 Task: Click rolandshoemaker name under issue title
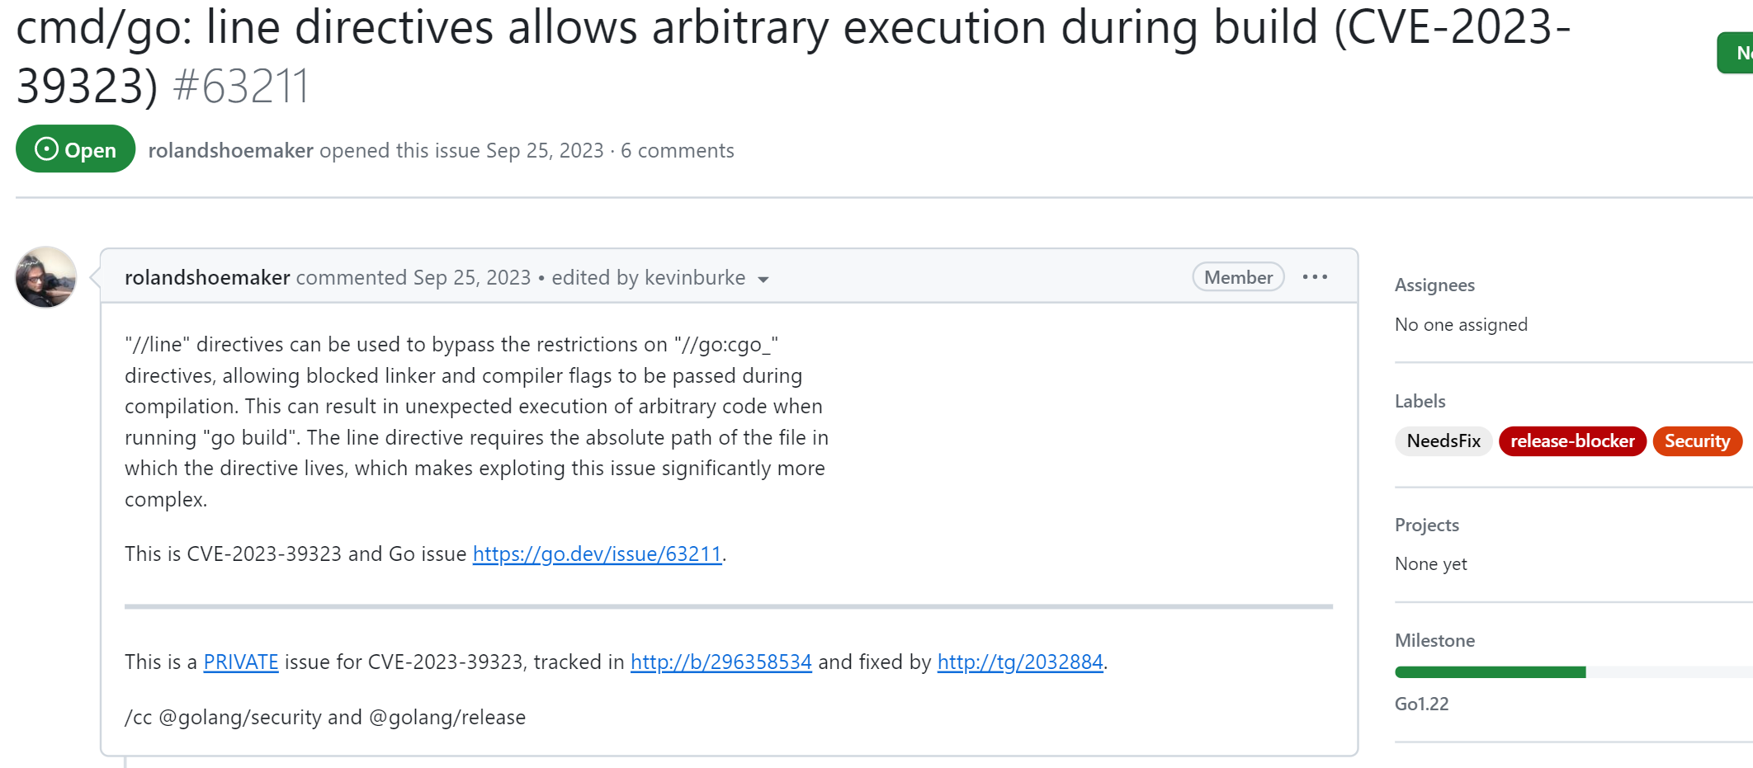(x=230, y=150)
